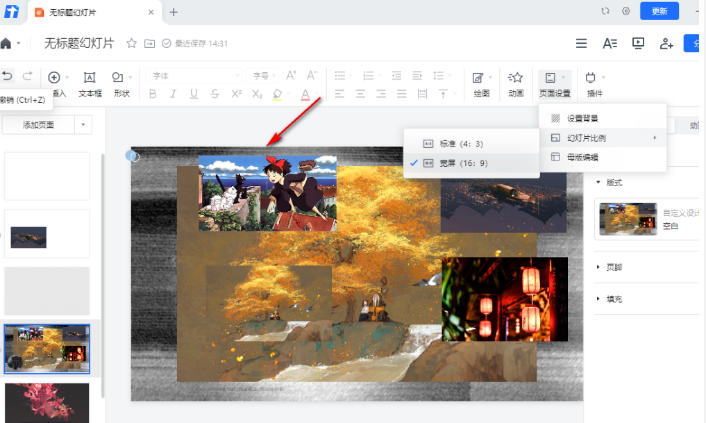The width and height of the screenshot is (706, 423).
Task: Click the undo arrow icon
Action: pyautogui.click(x=8, y=76)
